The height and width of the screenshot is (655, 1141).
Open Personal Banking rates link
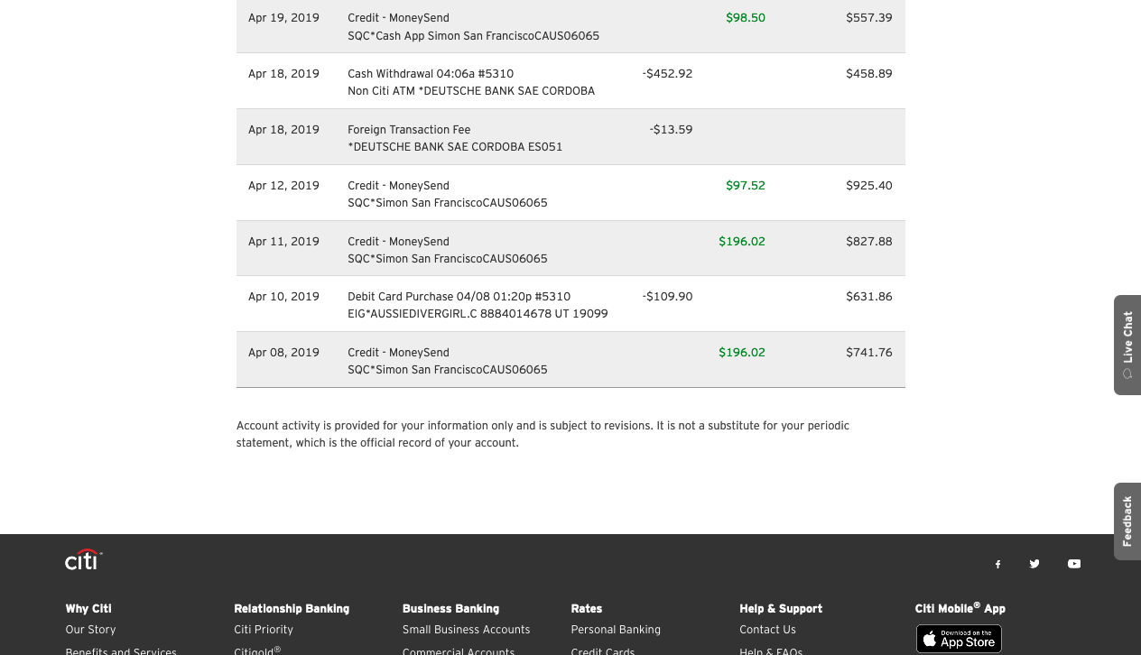(616, 630)
